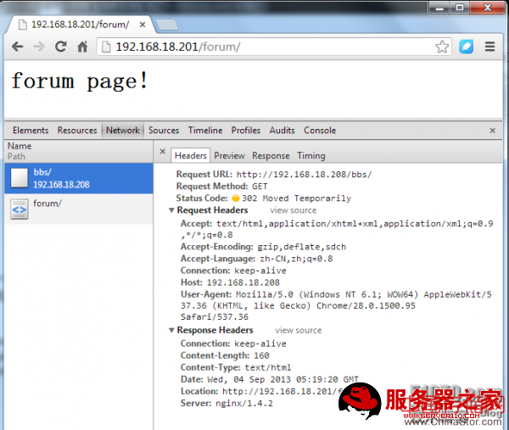Close the request details pane
509x430 pixels.
click(162, 155)
